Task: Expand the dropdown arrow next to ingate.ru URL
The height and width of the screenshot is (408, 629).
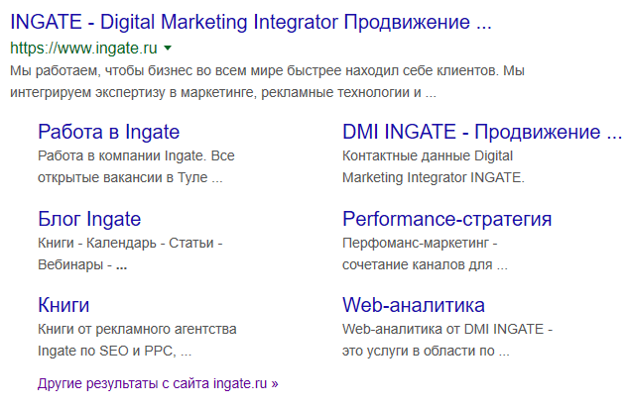Action: tap(168, 49)
